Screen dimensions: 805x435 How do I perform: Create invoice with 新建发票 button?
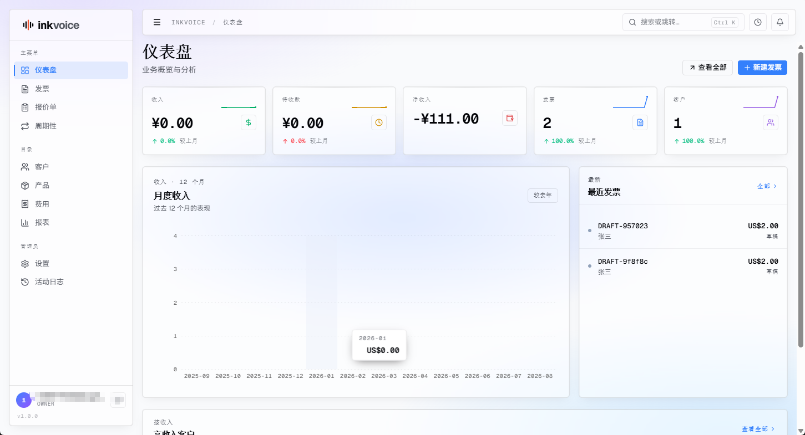(762, 68)
